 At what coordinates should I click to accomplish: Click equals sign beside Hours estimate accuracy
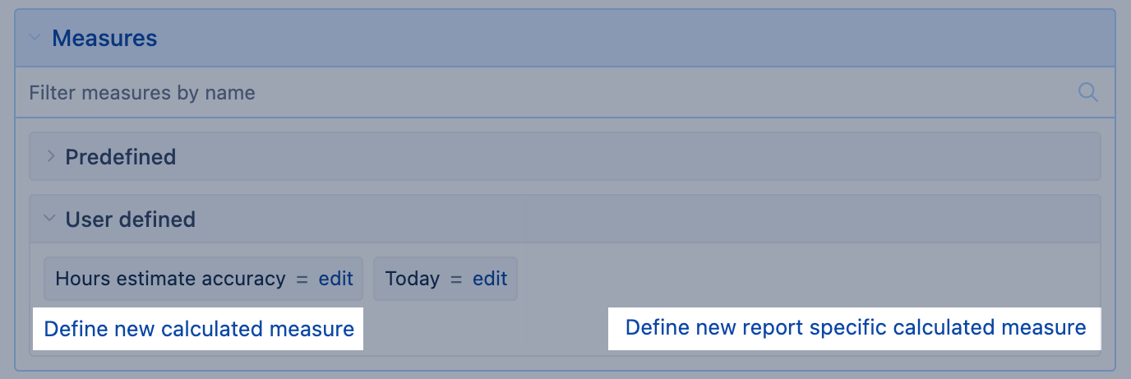[302, 279]
